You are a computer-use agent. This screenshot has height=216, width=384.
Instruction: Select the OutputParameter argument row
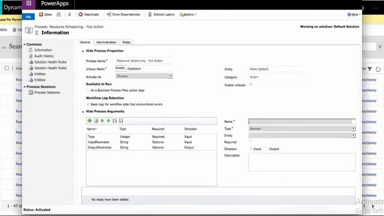click(x=151, y=148)
